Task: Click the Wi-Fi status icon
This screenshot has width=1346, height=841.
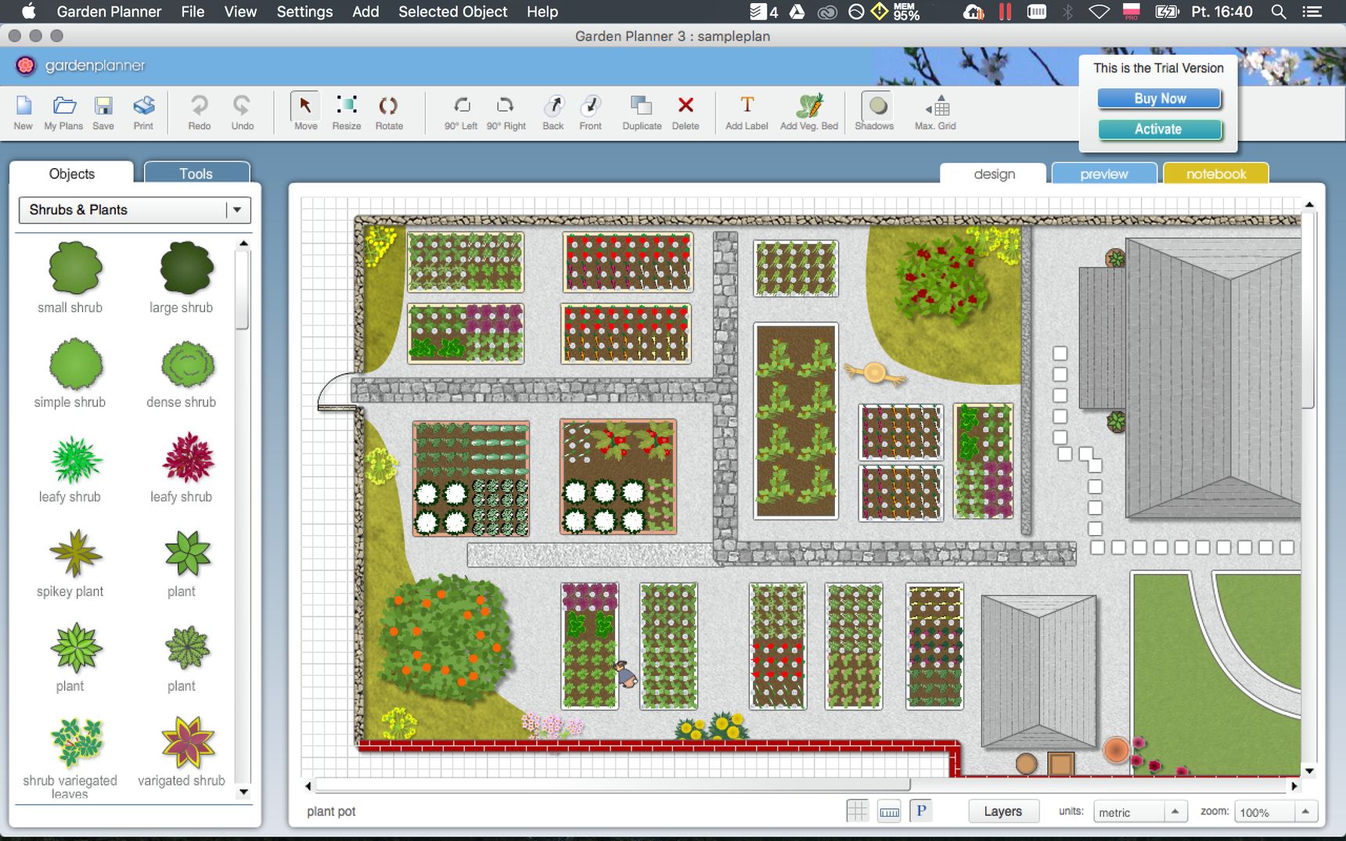Action: coord(1099,12)
